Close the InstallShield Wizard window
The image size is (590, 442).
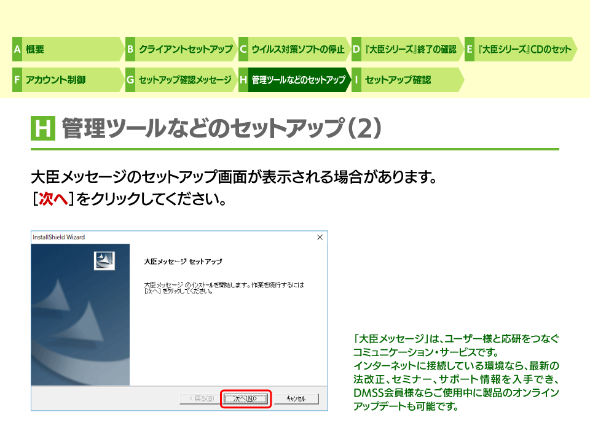coord(320,237)
